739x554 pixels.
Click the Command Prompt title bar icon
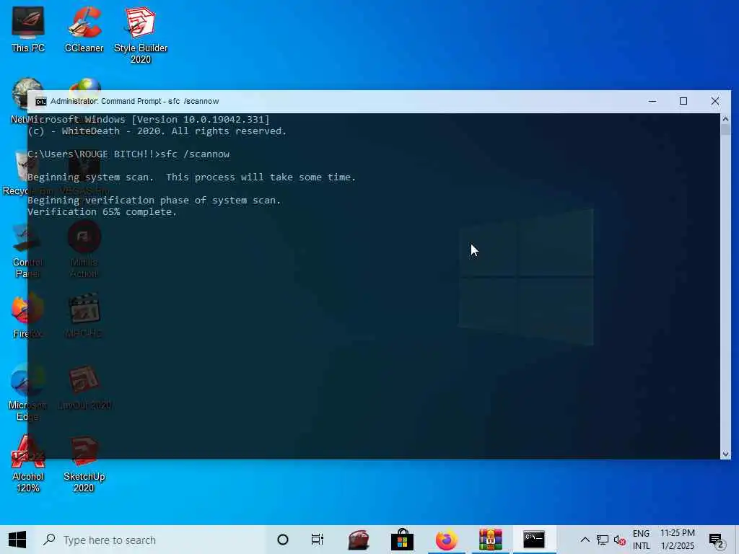point(40,101)
